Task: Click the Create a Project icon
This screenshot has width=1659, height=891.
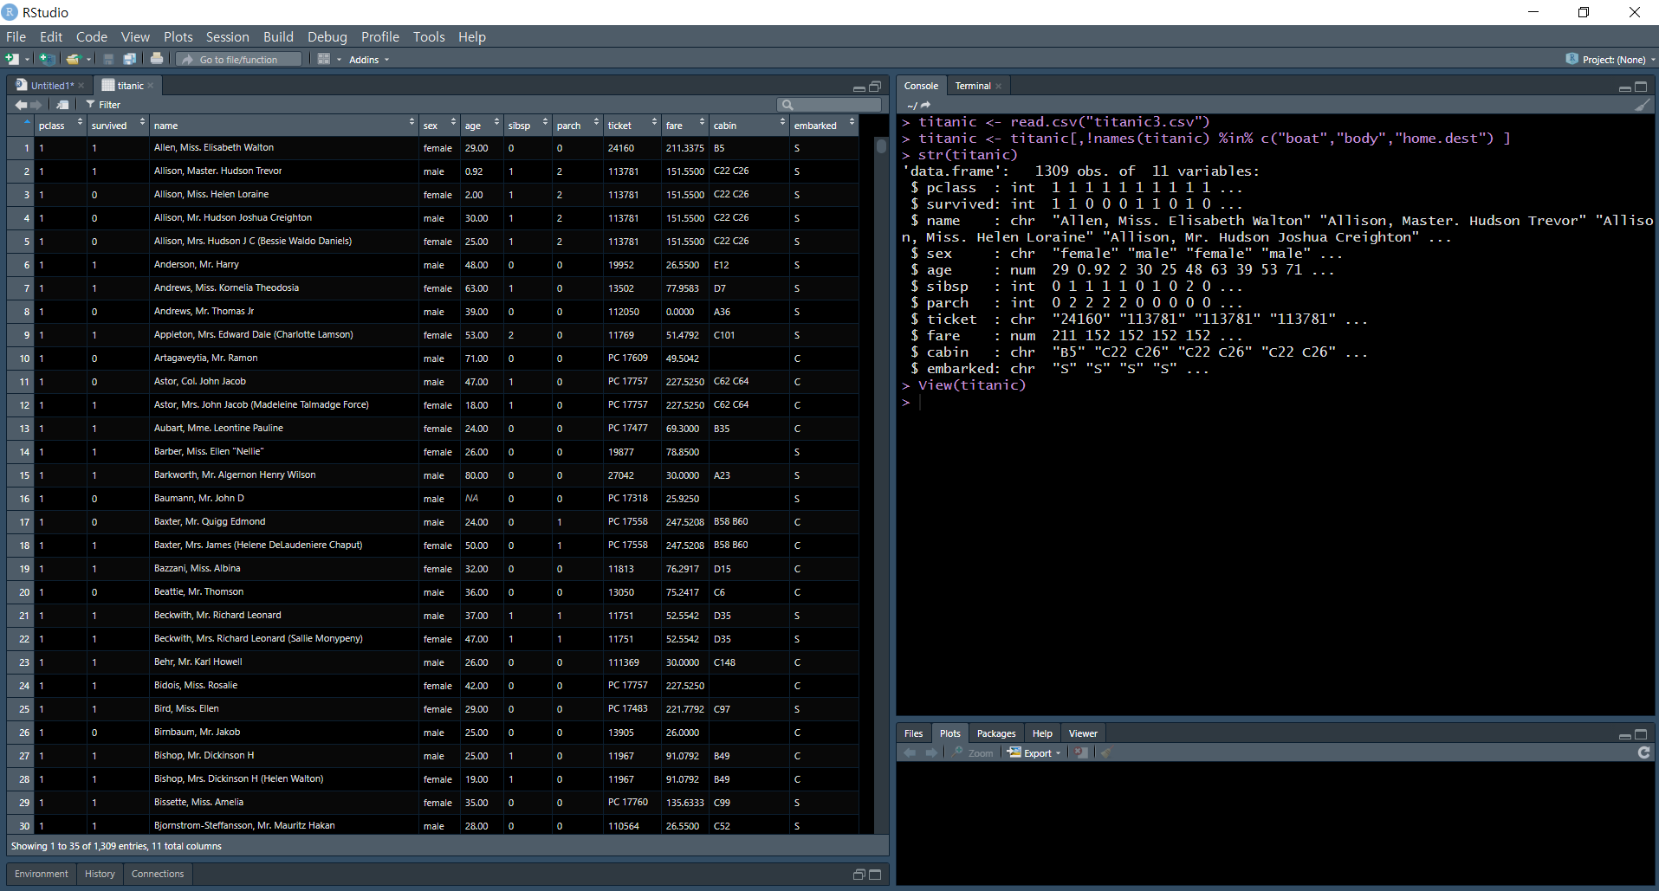Action: 48,59
